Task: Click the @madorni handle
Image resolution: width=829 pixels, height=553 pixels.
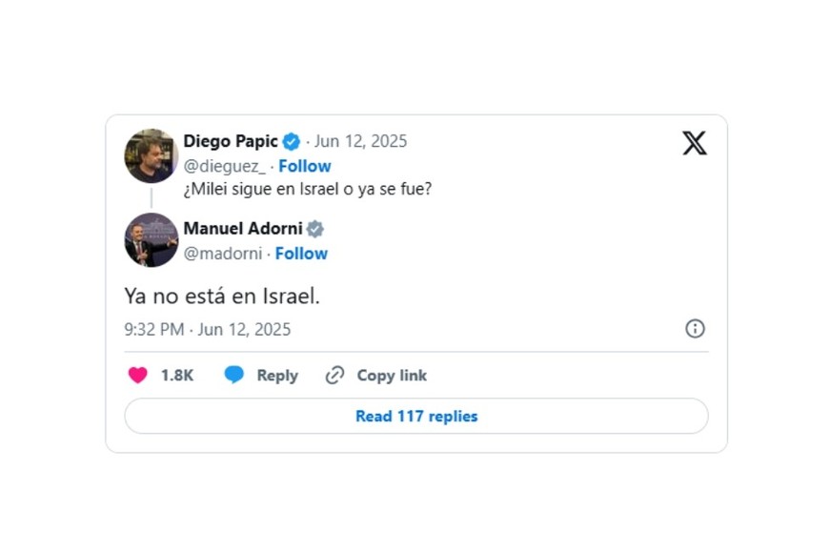Action: 222,254
